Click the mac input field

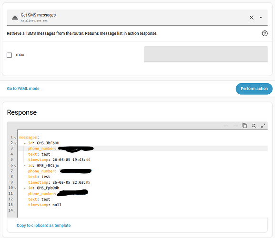[x=206, y=54]
